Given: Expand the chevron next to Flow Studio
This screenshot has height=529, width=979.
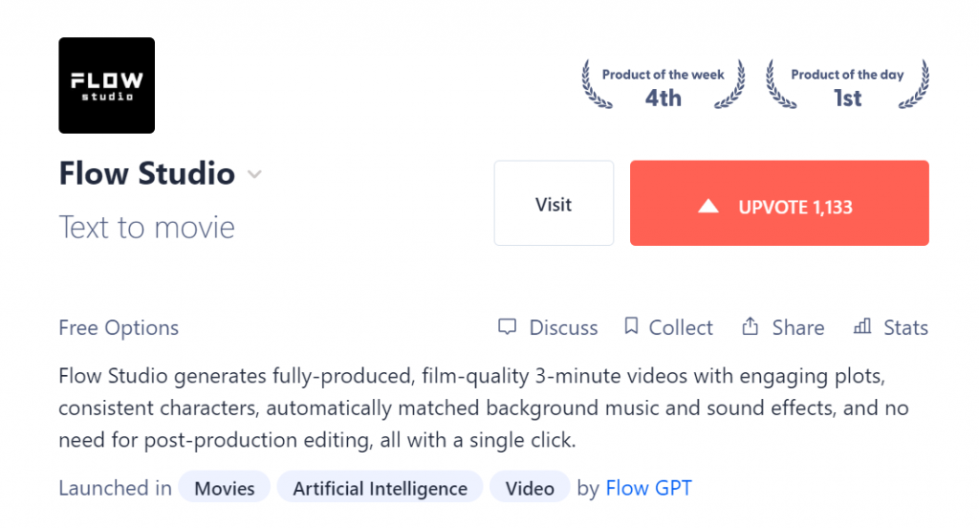Looking at the screenshot, I should coord(254,175).
